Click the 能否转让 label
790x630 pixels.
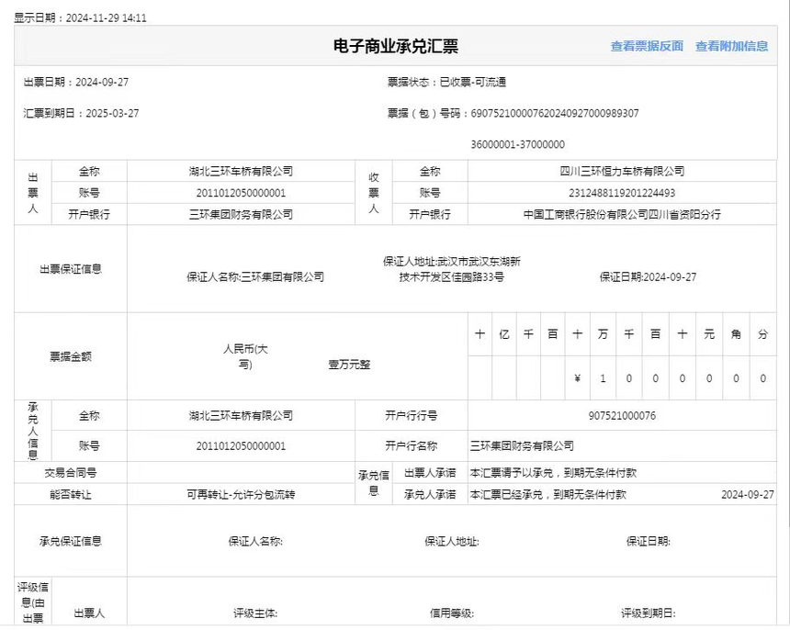pyautogui.click(x=71, y=494)
